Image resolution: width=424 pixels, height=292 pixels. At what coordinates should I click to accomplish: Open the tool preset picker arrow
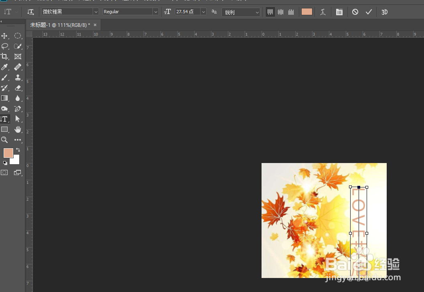pyautogui.click(x=16, y=12)
